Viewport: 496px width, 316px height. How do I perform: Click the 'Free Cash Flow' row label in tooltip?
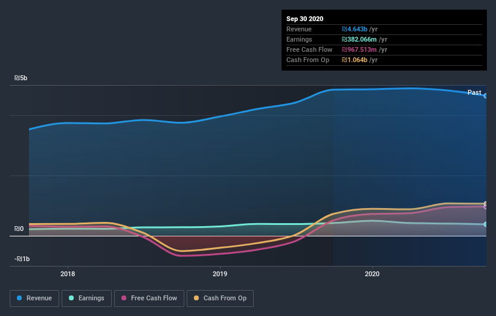pyautogui.click(x=309, y=49)
